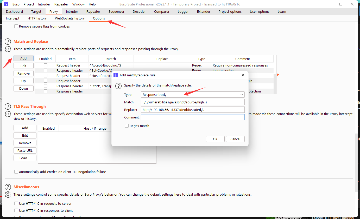Screen dimensions: 360x219
Task: Open the Project options tab
Action: (230, 11)
